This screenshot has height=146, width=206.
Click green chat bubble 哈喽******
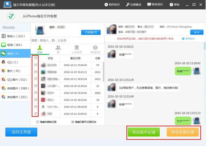tap(183, 71)
